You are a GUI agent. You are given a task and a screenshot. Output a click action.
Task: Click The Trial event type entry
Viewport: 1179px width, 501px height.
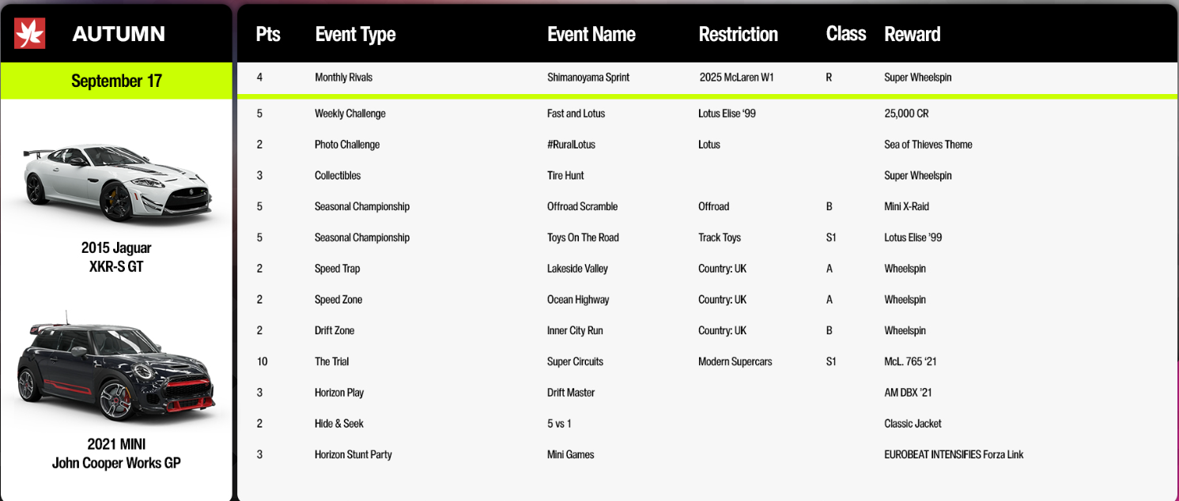click(331, 361)
